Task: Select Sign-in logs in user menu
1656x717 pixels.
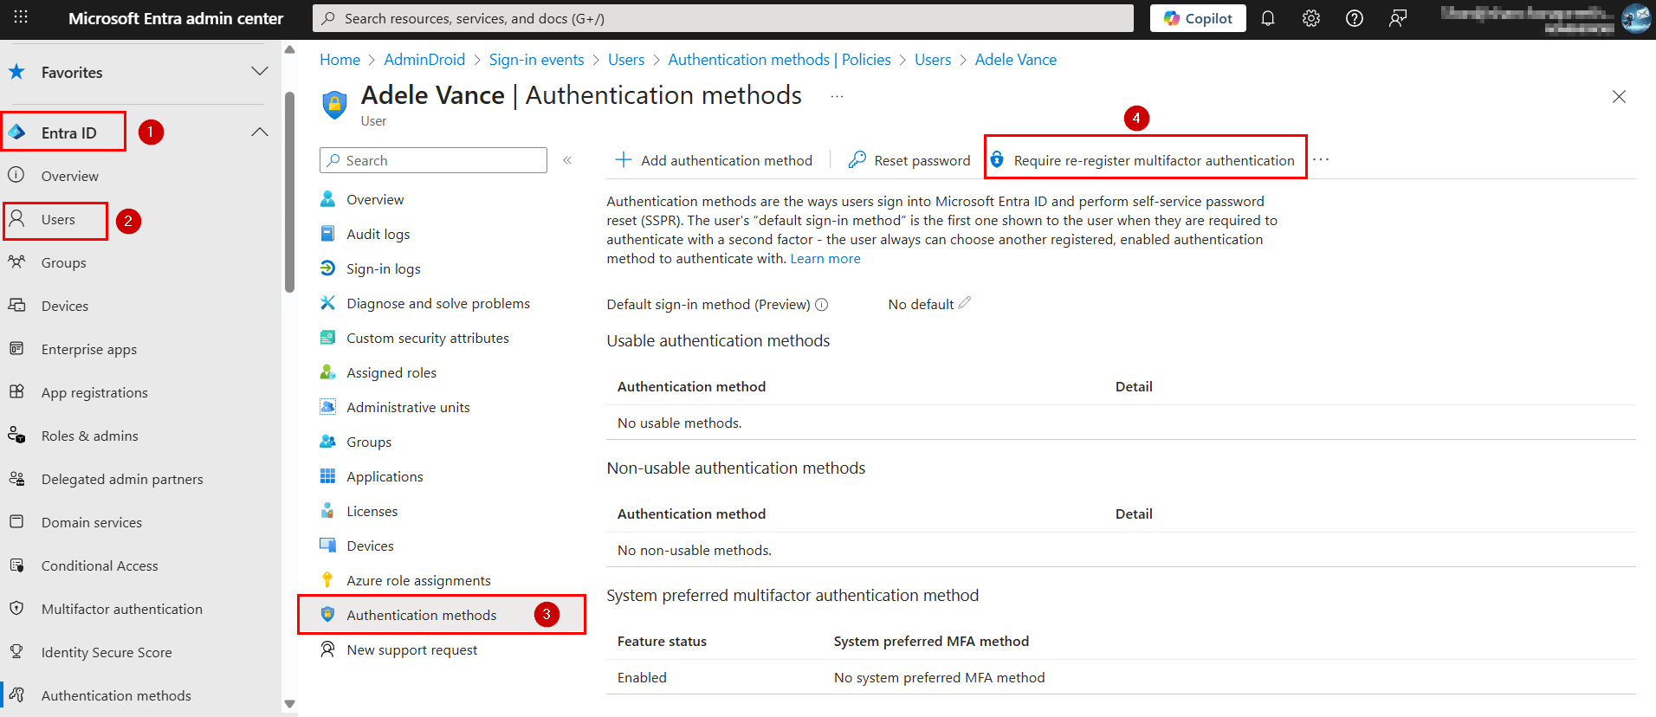Action: click(383, 269)
